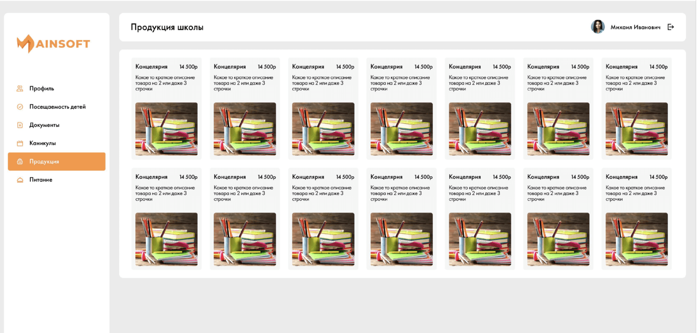Click the Питание food dish icon
This screenshot has width=697, height=333.
[x=20, y=180]
